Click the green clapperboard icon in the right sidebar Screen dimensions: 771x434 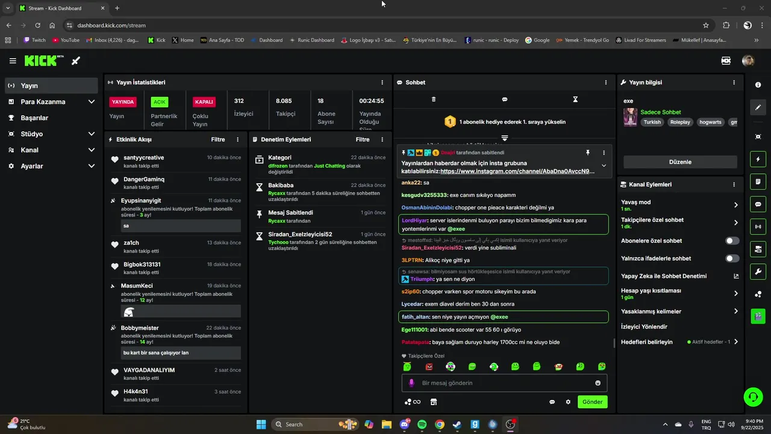pyautogui.click(x=758, y=315)
